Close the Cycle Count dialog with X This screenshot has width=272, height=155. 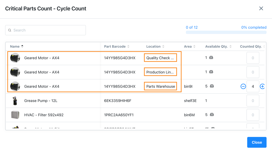(x=261, y=8)
